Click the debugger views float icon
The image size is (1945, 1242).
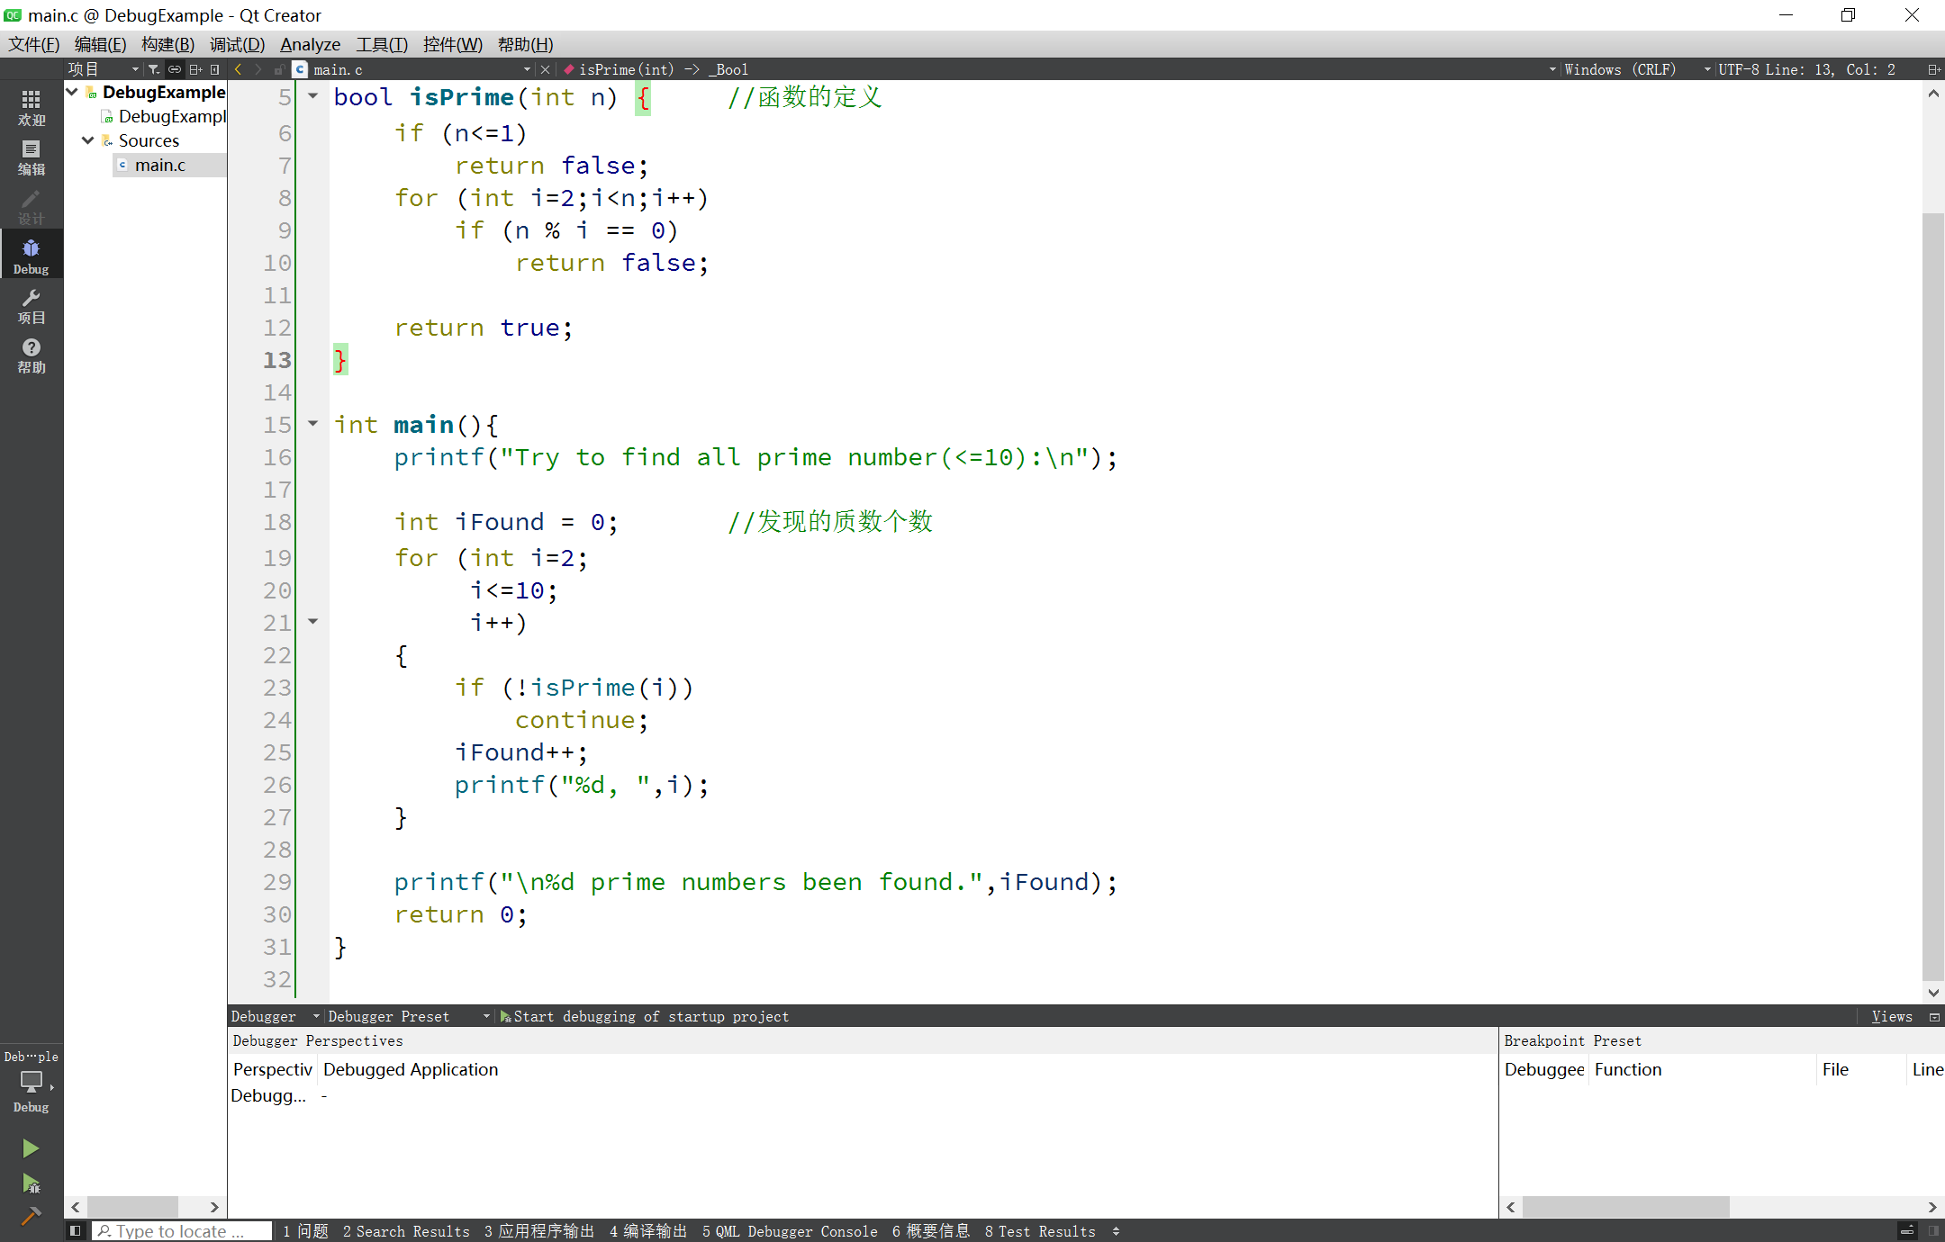pyautogui.click(x=1933, y=1016)
